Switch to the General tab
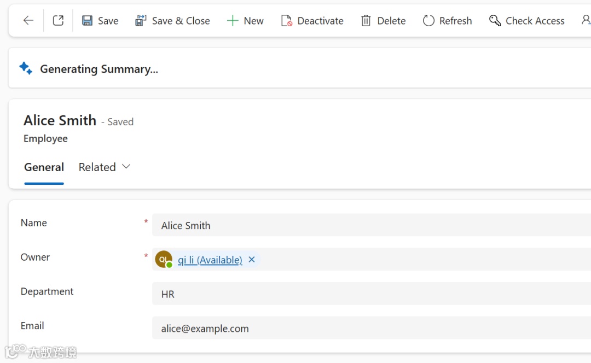The height and width of the screenshot is (363, 591). (x=44, y=167)
